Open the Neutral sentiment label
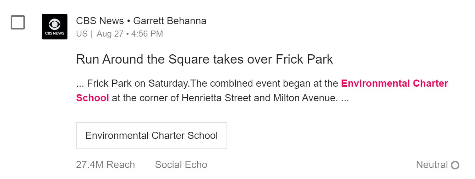This screenshot has height=179, width=475. (x=432, y=165)
